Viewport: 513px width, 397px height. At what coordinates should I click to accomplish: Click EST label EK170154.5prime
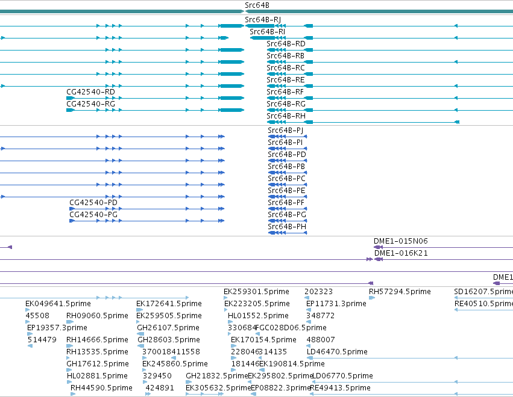click(x=263, y=340)
